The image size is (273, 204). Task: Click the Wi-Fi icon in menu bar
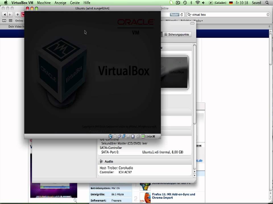point(197,3)
